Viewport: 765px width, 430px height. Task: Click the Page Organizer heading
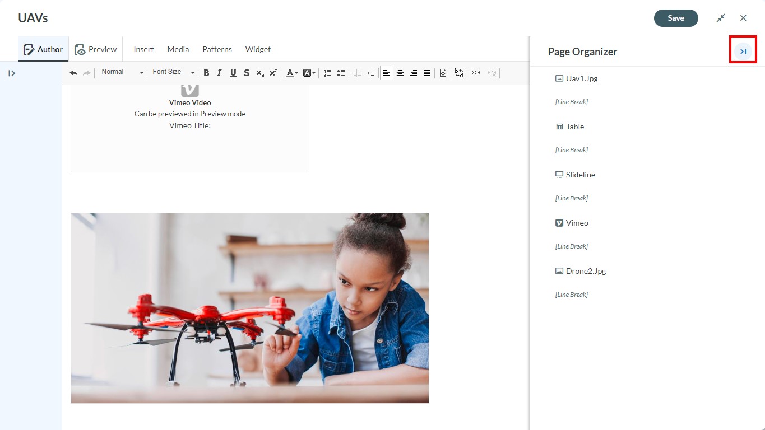click(x=582, y=52)
